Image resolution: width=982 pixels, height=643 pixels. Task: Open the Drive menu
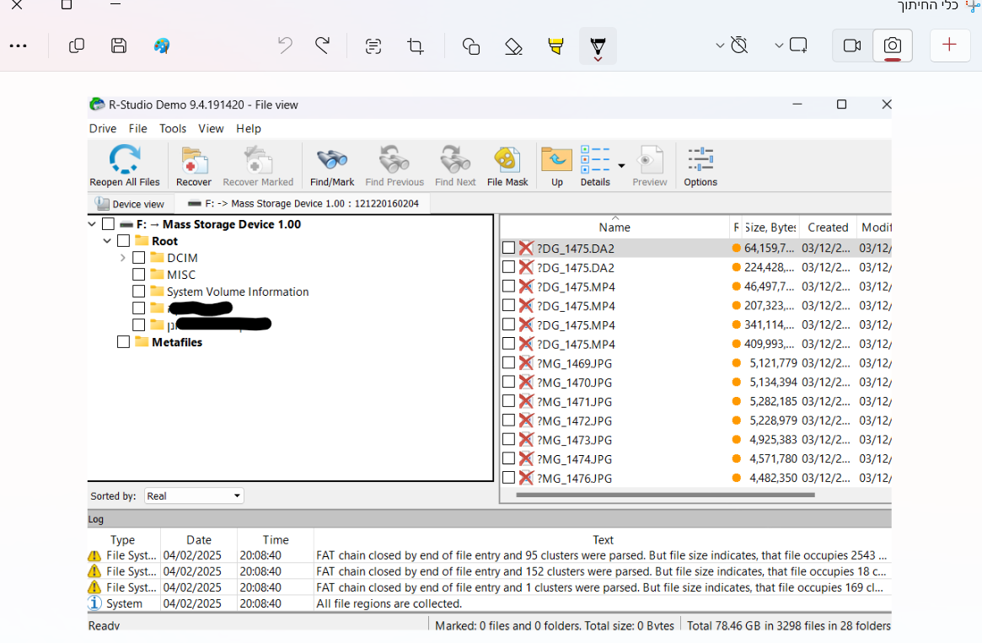click(x=103, y=128)
